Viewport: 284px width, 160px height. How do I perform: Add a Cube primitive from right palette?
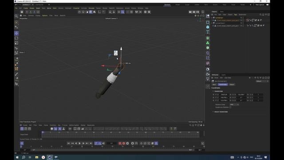click(208, 27)
